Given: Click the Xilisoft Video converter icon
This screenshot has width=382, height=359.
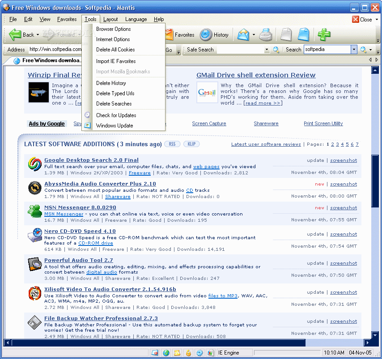Looking at the screenshot, I should click(x=35, y=293).
